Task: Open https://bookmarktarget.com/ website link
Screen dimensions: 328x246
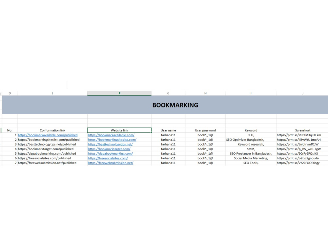Action: [109, 149]
